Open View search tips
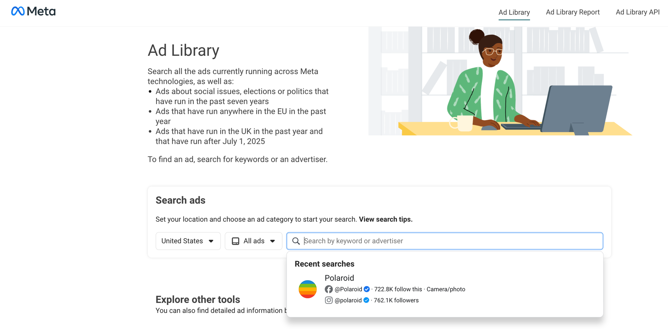Viewport: 668px width, 329px height. pyautogui.click(x=385, y=219)
